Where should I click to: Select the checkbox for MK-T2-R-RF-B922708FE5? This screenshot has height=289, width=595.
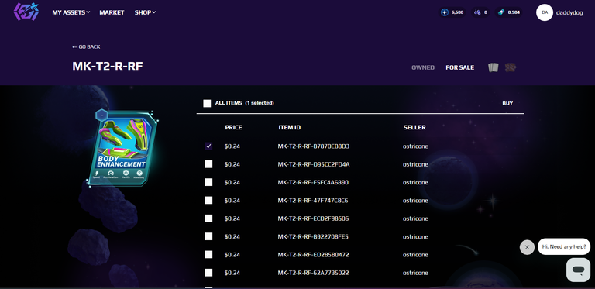(x=208, y=236)
